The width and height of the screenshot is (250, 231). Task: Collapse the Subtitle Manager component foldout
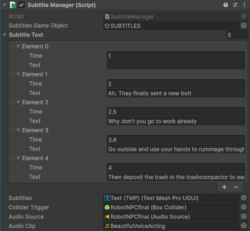click(4, 5)
